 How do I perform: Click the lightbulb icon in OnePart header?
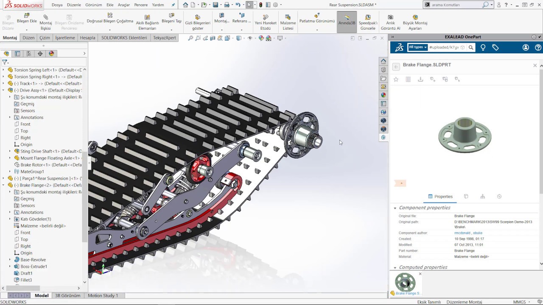tap(483, 47)
